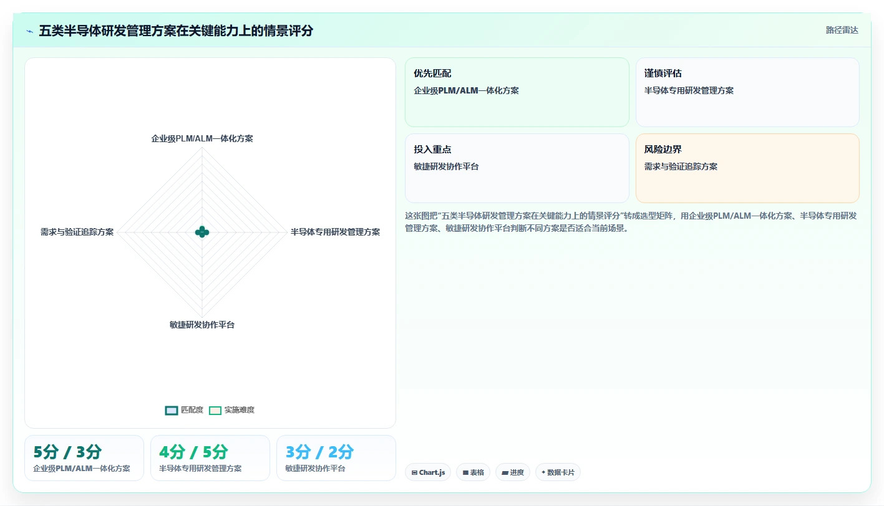Click the 路径雷达 label in header
Viewport: 884px width, 506px height.
(842, 30)
